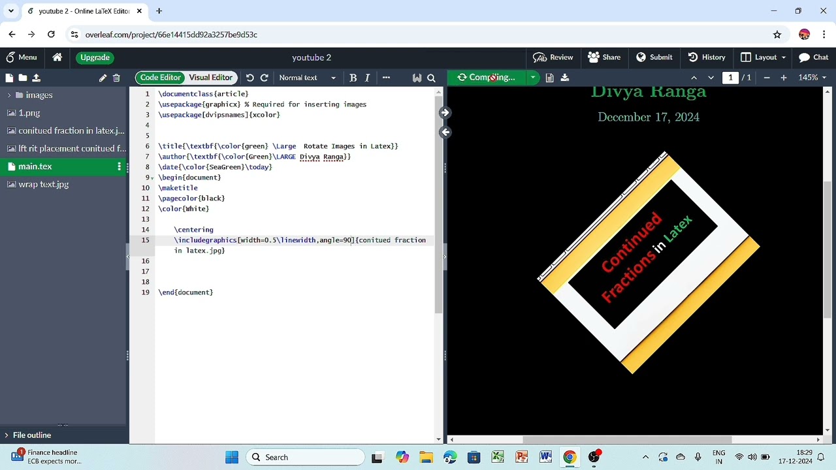Open the Share project dialog
Image resolution: width=836 pixels, height=470 pixels.
click(x=604, y=57)
